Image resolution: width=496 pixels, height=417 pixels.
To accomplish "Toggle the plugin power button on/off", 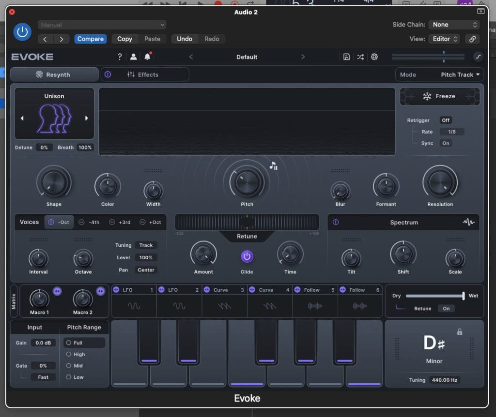I will (22, 32).
